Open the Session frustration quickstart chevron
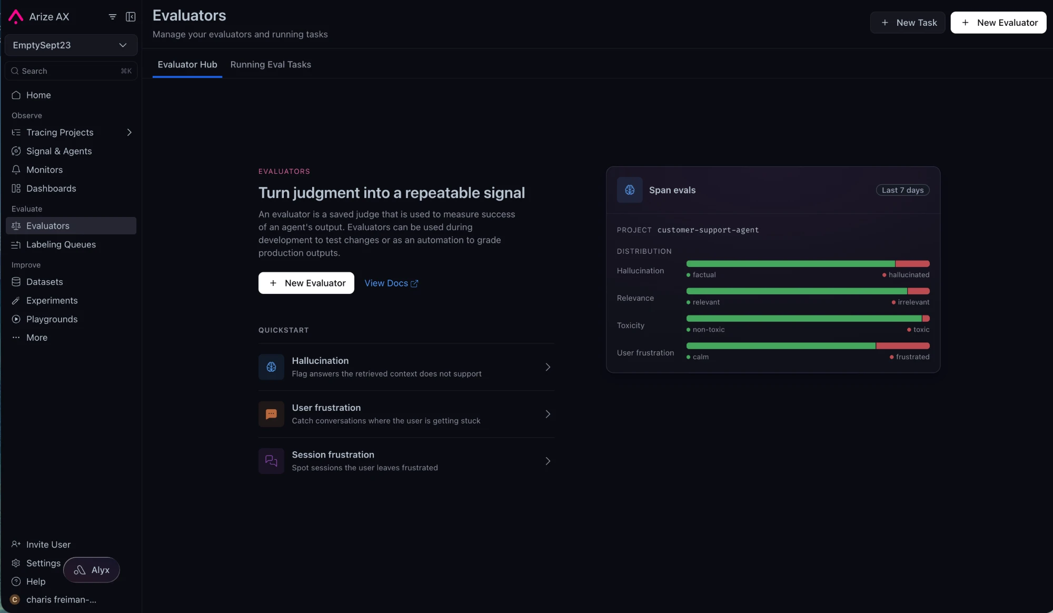 click(548, 461)
